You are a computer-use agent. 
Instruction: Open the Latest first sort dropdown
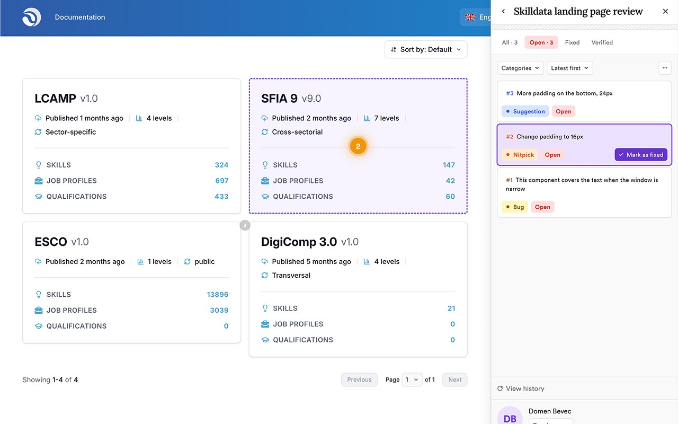(x=569, y=68)
